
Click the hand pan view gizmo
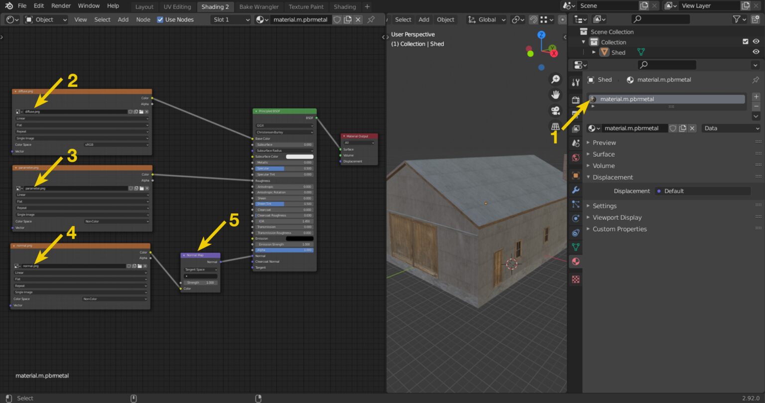click(555, 95)
